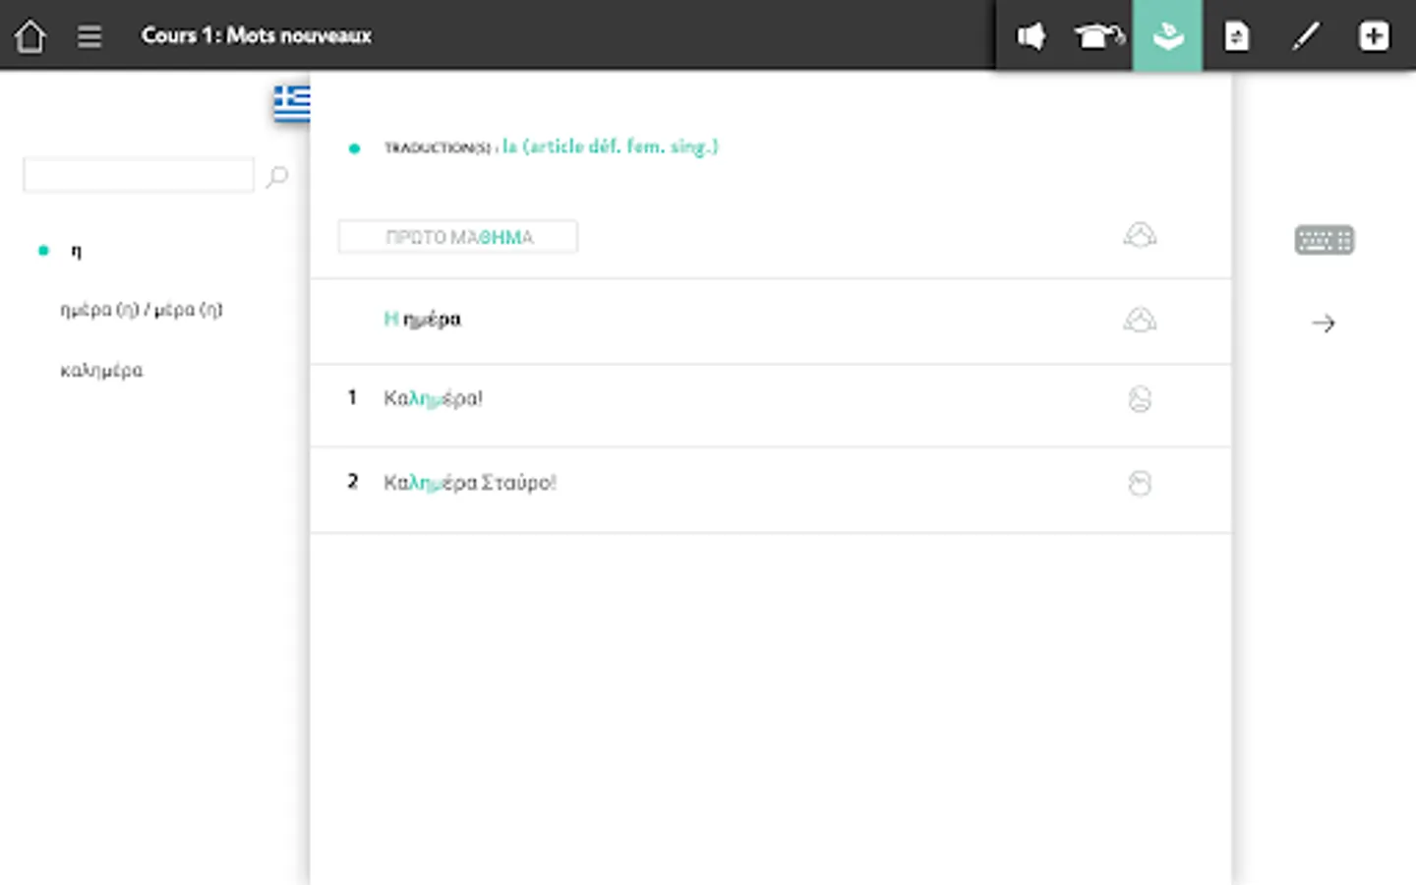Open the on-screen keyboard icon
The height and width of the screenshot is (885, 1416).
[1324, 240]
